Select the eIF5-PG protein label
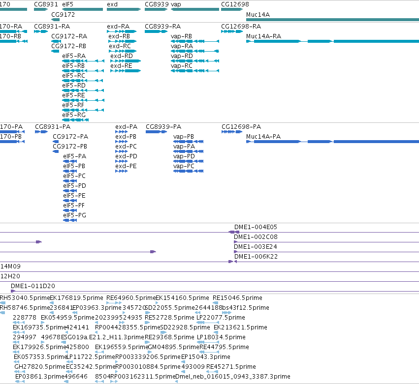This screenshot has width=419, height=384. click(74, 215)
